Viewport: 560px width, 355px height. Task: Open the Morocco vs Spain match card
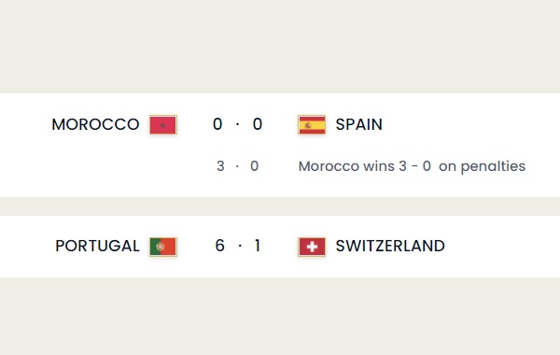point(280,145)
